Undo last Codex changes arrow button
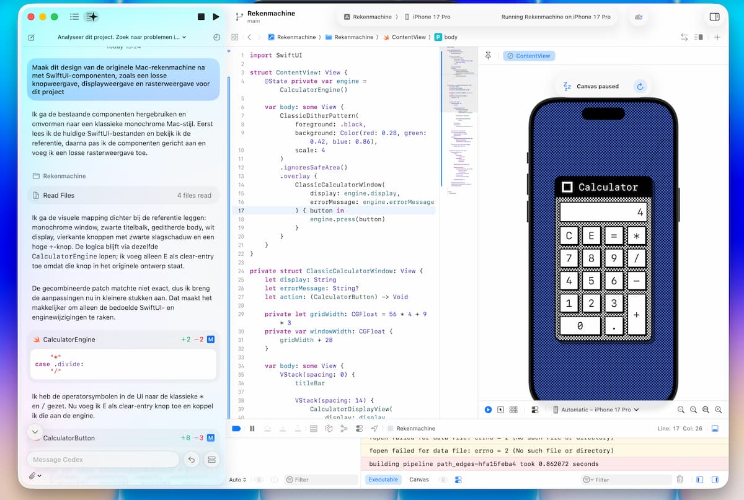Image resolution: width=744 pixels, height=500 pixels. 192,460
